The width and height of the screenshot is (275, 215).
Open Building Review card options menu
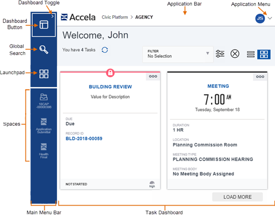[153, 77]
